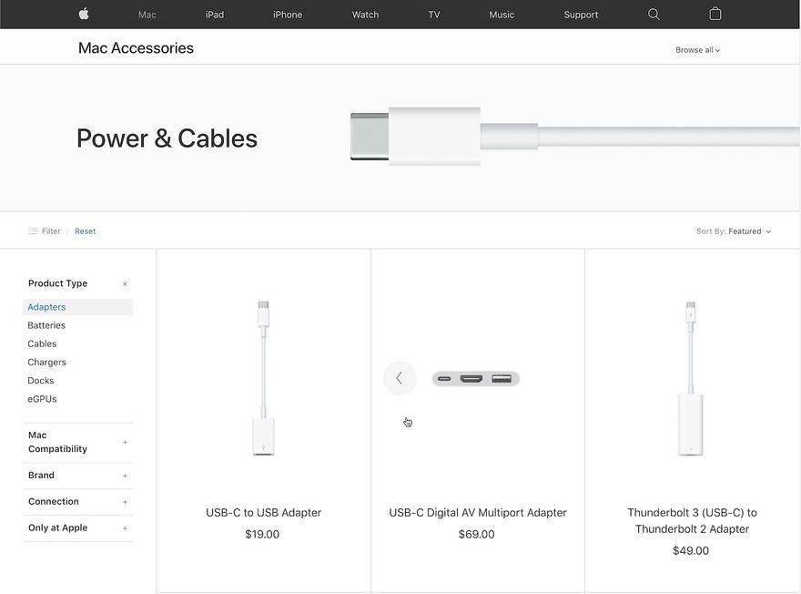Open the Support menu item
Screen dimensions: 801x594
[581, 15]
